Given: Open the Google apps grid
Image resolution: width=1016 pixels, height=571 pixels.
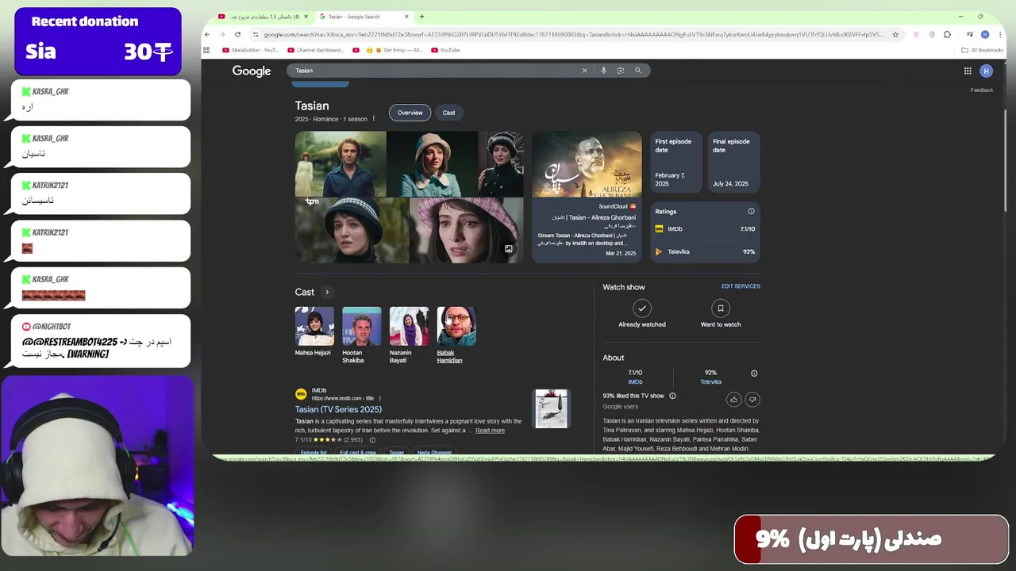Looking at the screenshot, I should 968,71.
